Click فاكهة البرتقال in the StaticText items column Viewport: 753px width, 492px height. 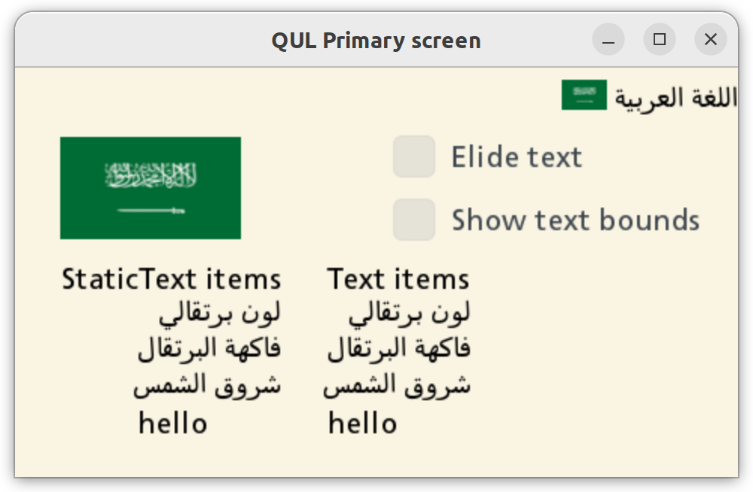[209, 348]
